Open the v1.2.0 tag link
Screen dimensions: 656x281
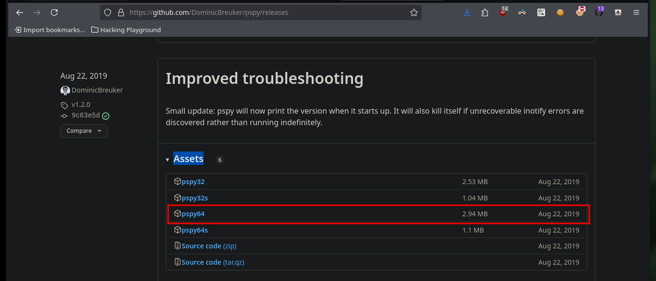[81, 105]
